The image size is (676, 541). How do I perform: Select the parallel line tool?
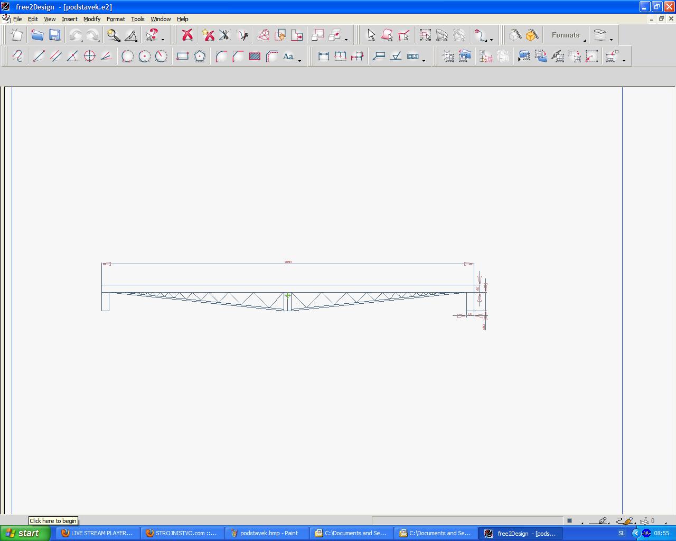pos(55,56)
